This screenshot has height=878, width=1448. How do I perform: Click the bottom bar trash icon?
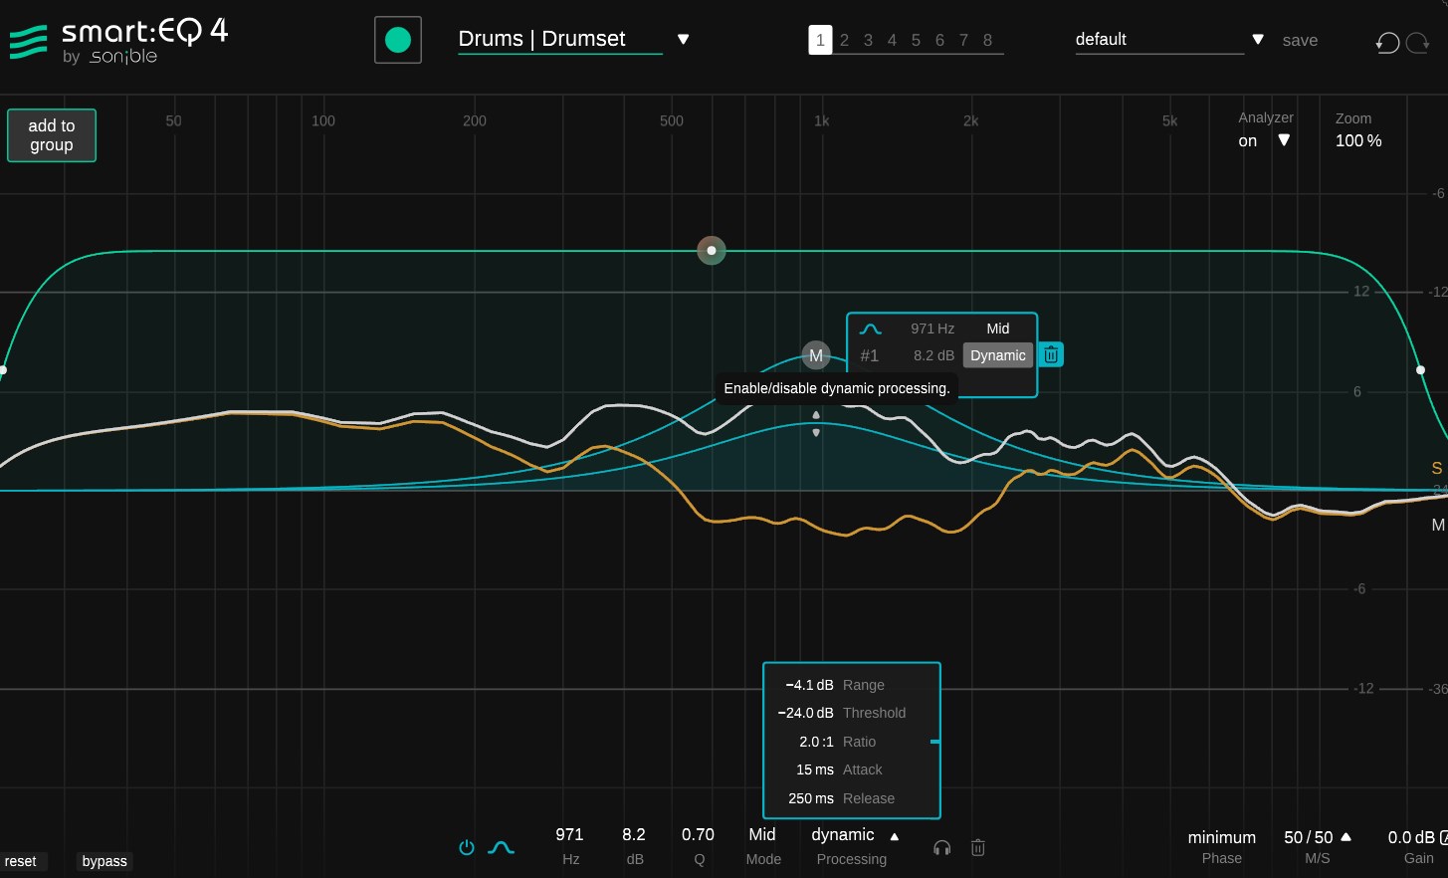click(978, 847)
